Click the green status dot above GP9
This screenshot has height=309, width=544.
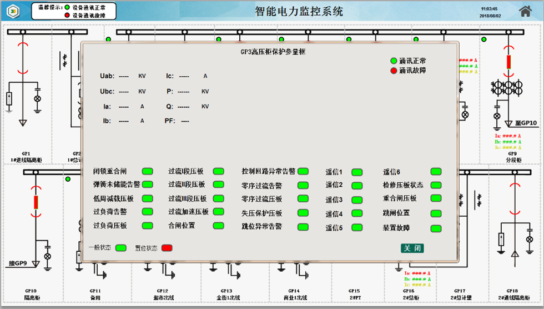pyautogui.click(x=484, y=39)
